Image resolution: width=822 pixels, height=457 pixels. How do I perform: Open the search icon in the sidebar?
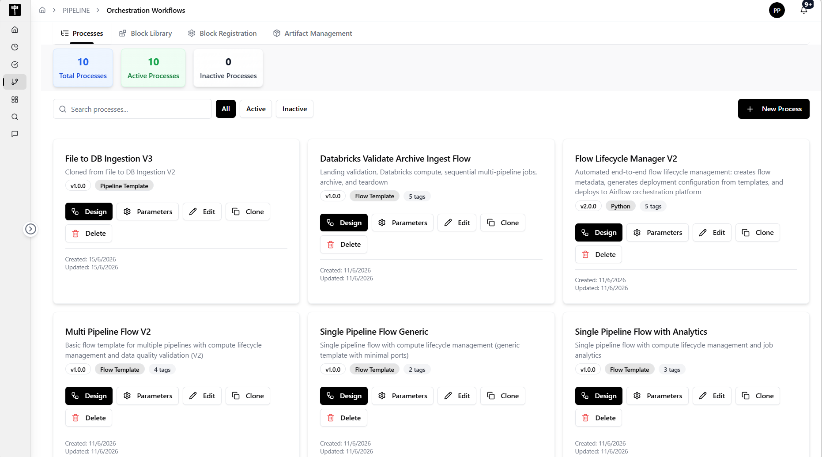click(x=15, y=117)
